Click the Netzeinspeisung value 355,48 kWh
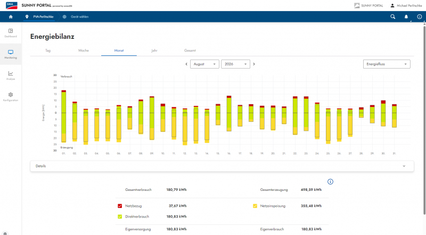Screen dimensions: 426x235 311,206
